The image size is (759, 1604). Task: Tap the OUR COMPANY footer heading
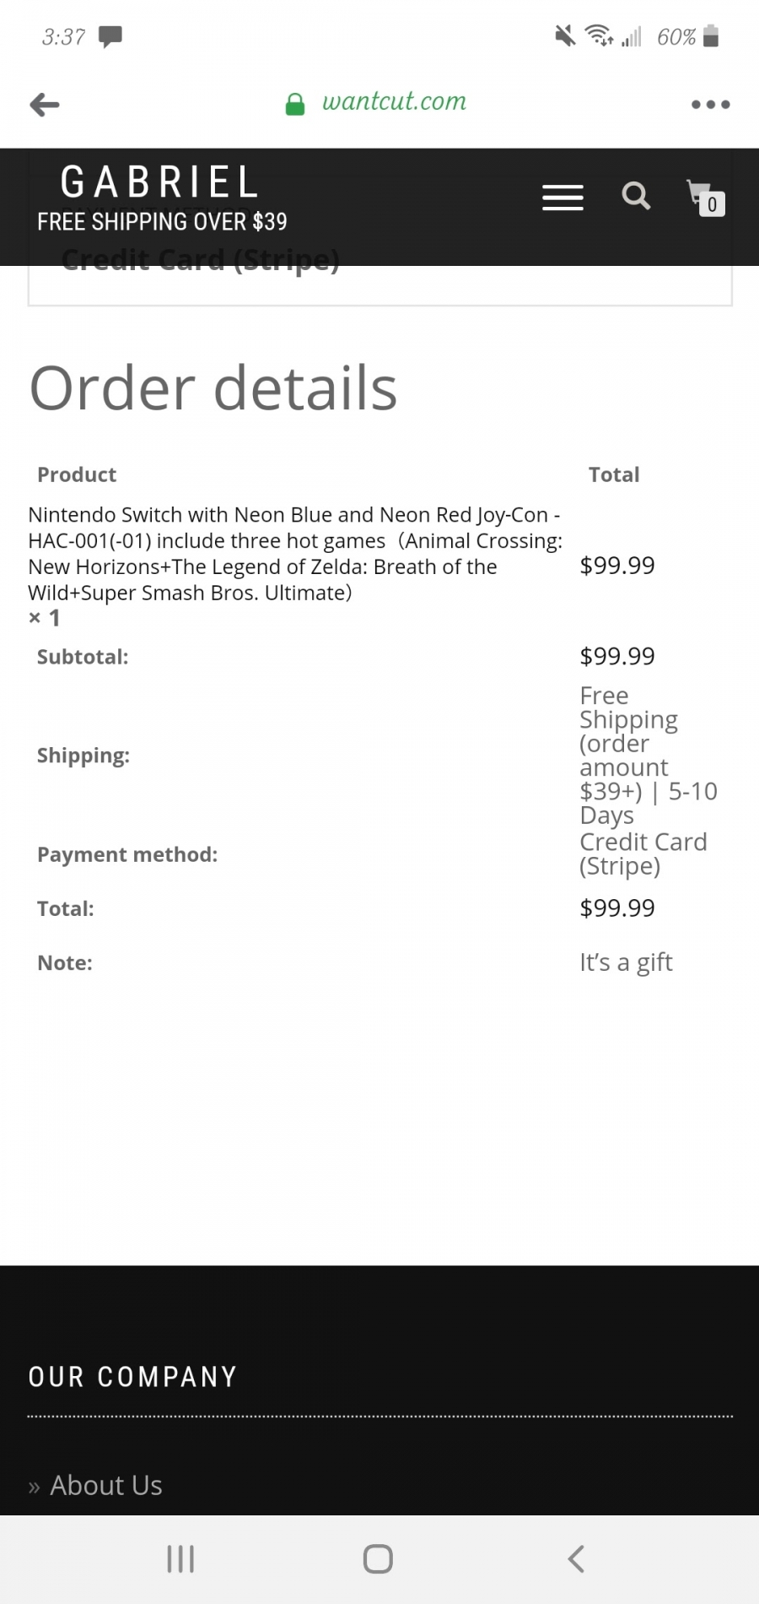click(x=132, y=1377)
